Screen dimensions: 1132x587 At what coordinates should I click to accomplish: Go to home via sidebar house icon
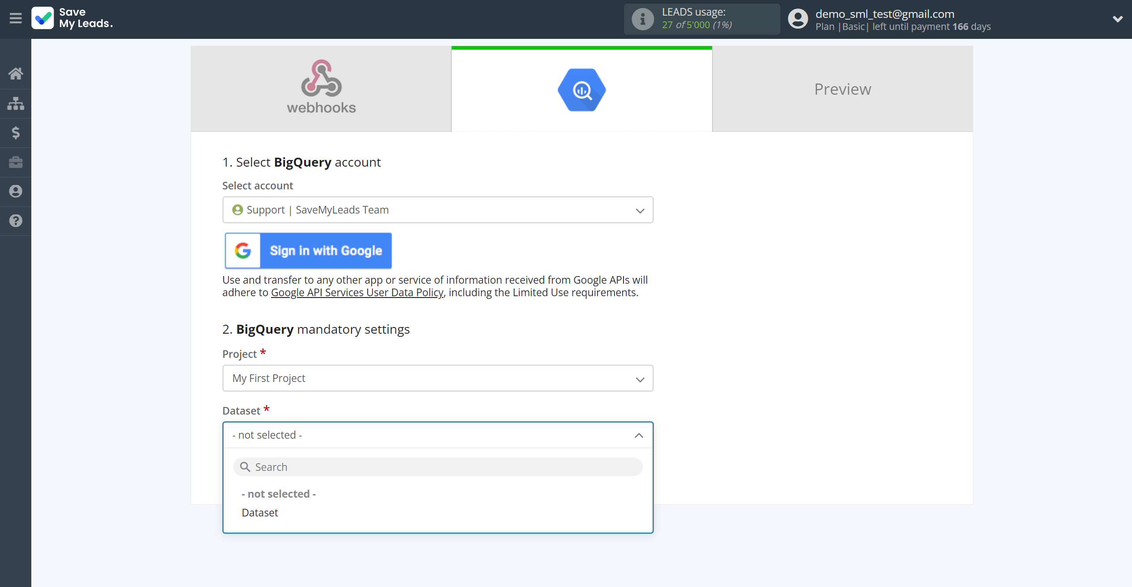pos(16,74)
